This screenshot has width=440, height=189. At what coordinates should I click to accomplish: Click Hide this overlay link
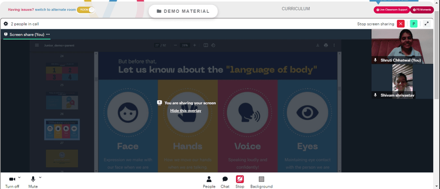pyautogui.click(x=186, y=110)
